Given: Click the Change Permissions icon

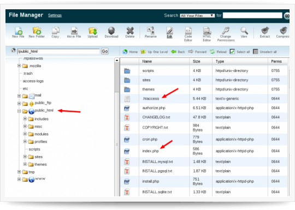Looking at the screenshot, I should 226,31.
